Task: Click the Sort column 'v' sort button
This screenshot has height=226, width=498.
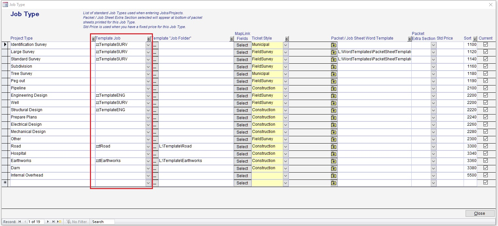Action: [475, 39]
